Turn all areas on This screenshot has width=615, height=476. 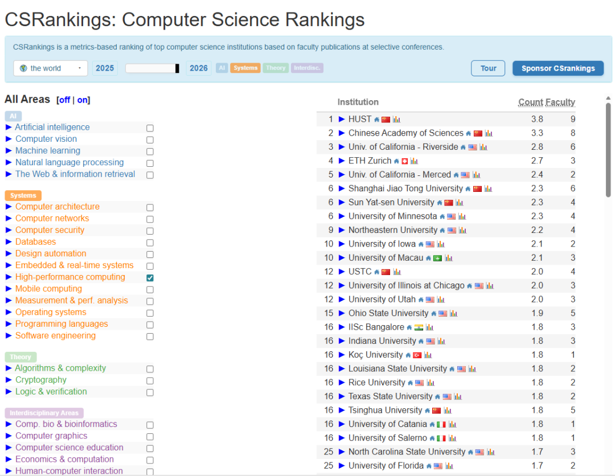[x=82, y=100]
